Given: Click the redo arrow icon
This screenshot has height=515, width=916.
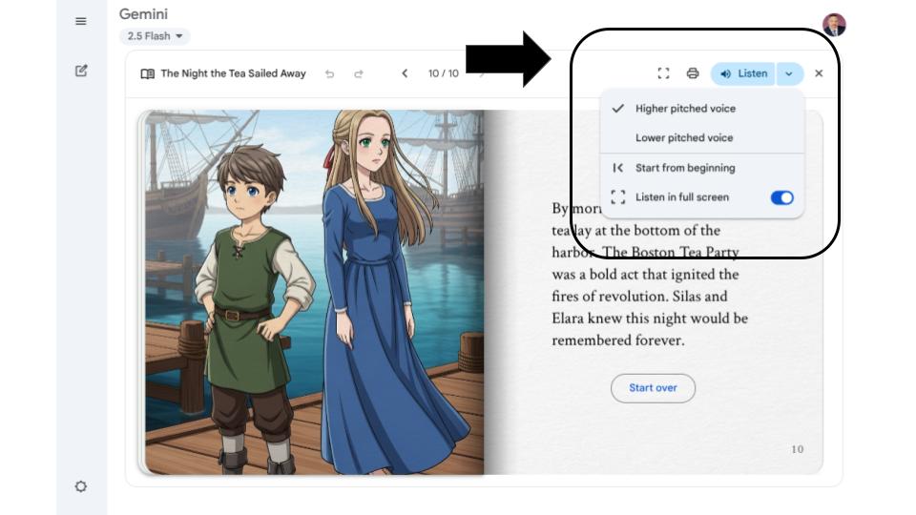Looking at the screenshot, I should click(x=359, y=73).
